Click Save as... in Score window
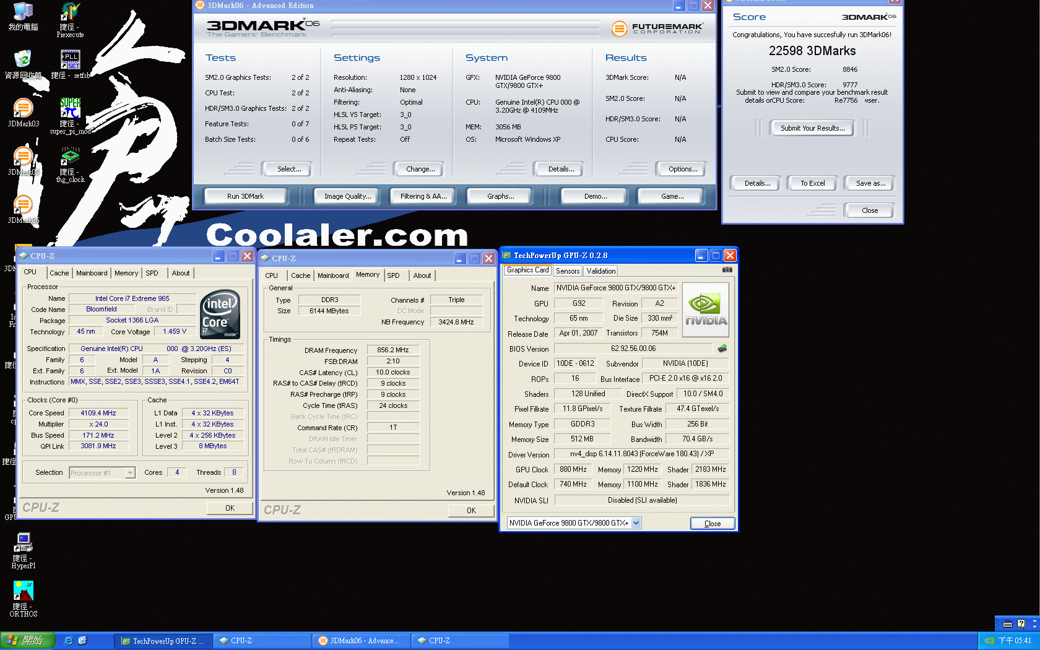This screenshot has height=650, width=1040. 870,183
